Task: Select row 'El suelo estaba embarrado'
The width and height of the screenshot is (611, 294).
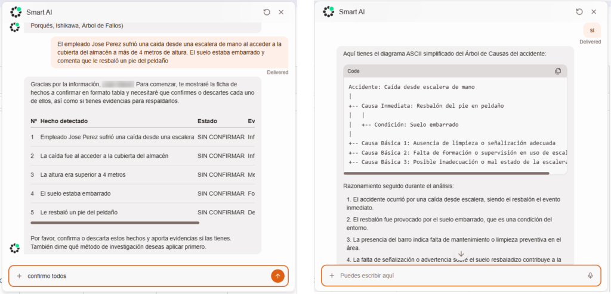Action: [x=142, y=193]
